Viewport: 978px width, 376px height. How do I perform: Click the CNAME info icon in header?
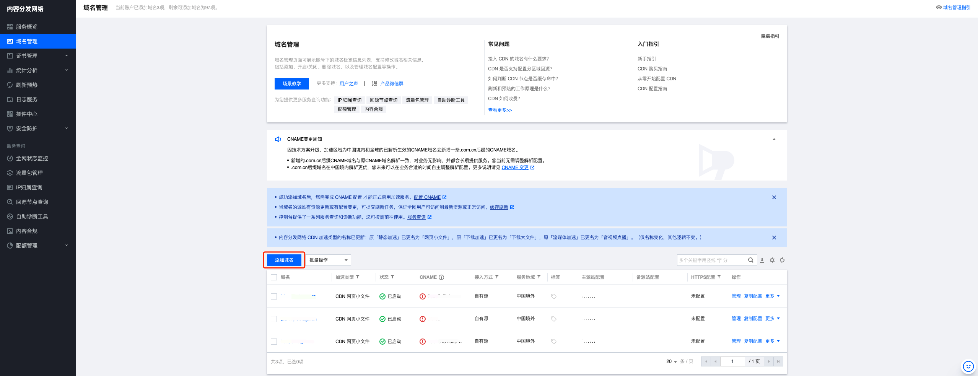(441, 277)
